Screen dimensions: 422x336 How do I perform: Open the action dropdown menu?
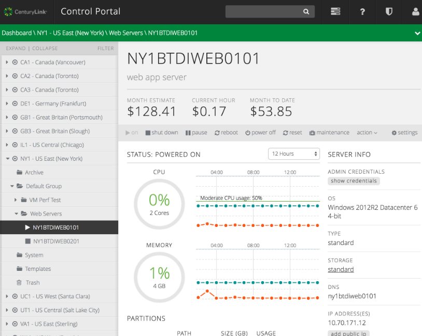367,132
